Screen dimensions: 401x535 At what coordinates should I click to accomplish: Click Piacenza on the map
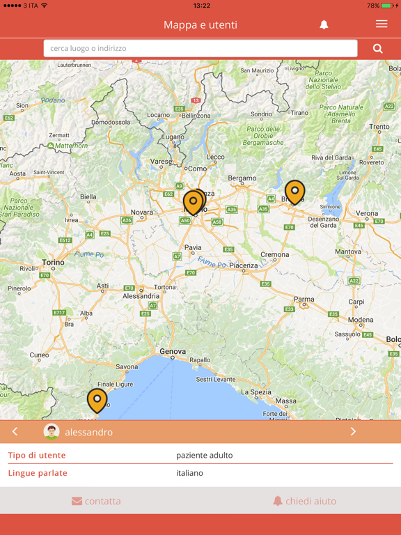point(244,265)
